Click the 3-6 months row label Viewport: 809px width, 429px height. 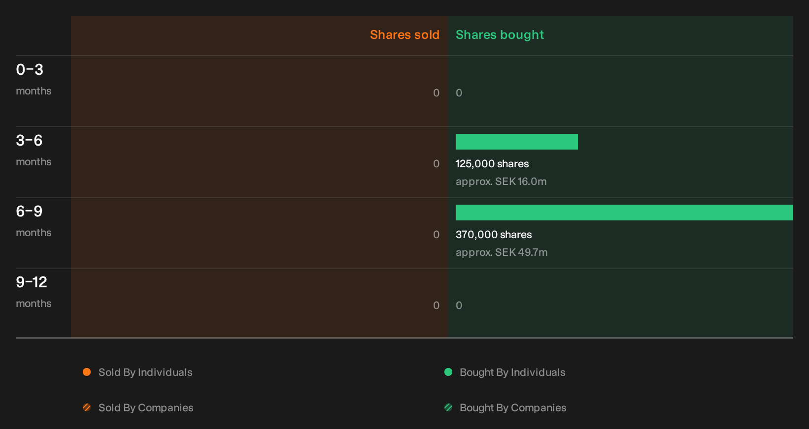coord(34,150)
